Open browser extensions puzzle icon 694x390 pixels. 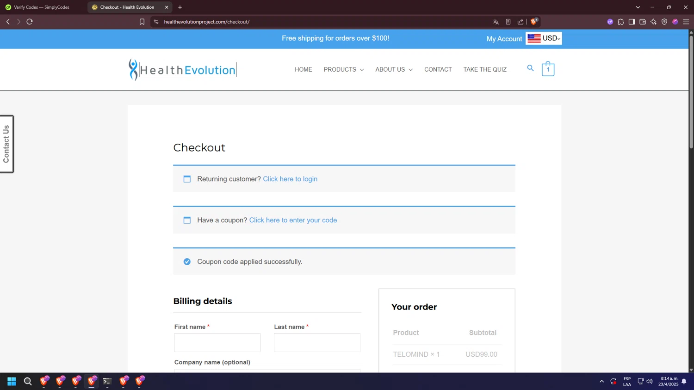coord(621,22)
